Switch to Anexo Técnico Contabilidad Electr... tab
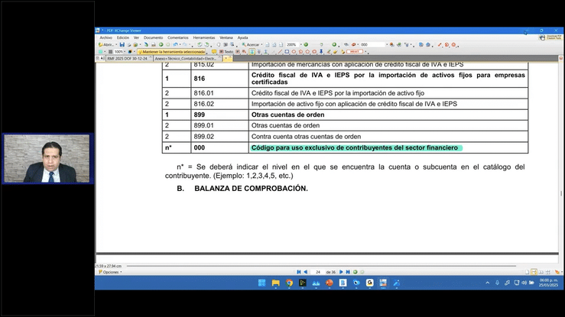The height and width of the screenshot is (317, 565). 186,58
